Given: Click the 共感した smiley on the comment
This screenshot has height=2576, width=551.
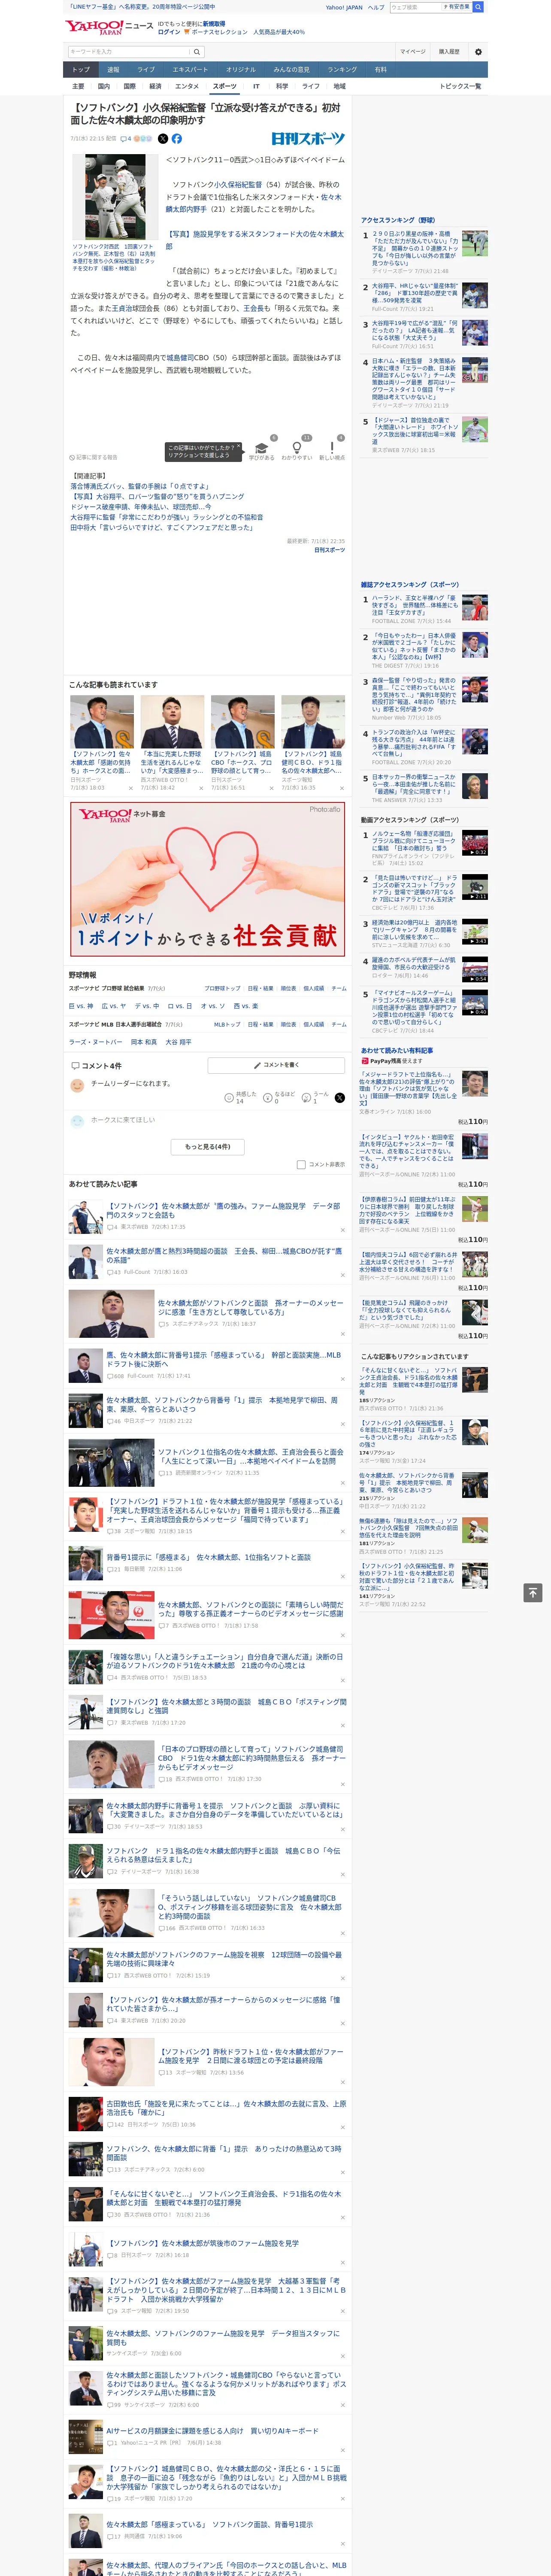Looking at the screenshot, I should [x=230, y=1098].
